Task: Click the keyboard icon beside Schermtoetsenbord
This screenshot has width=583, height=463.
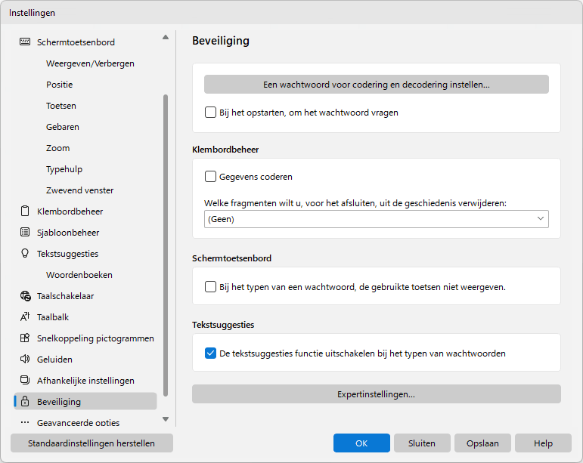Action: [x=25, y=42]
